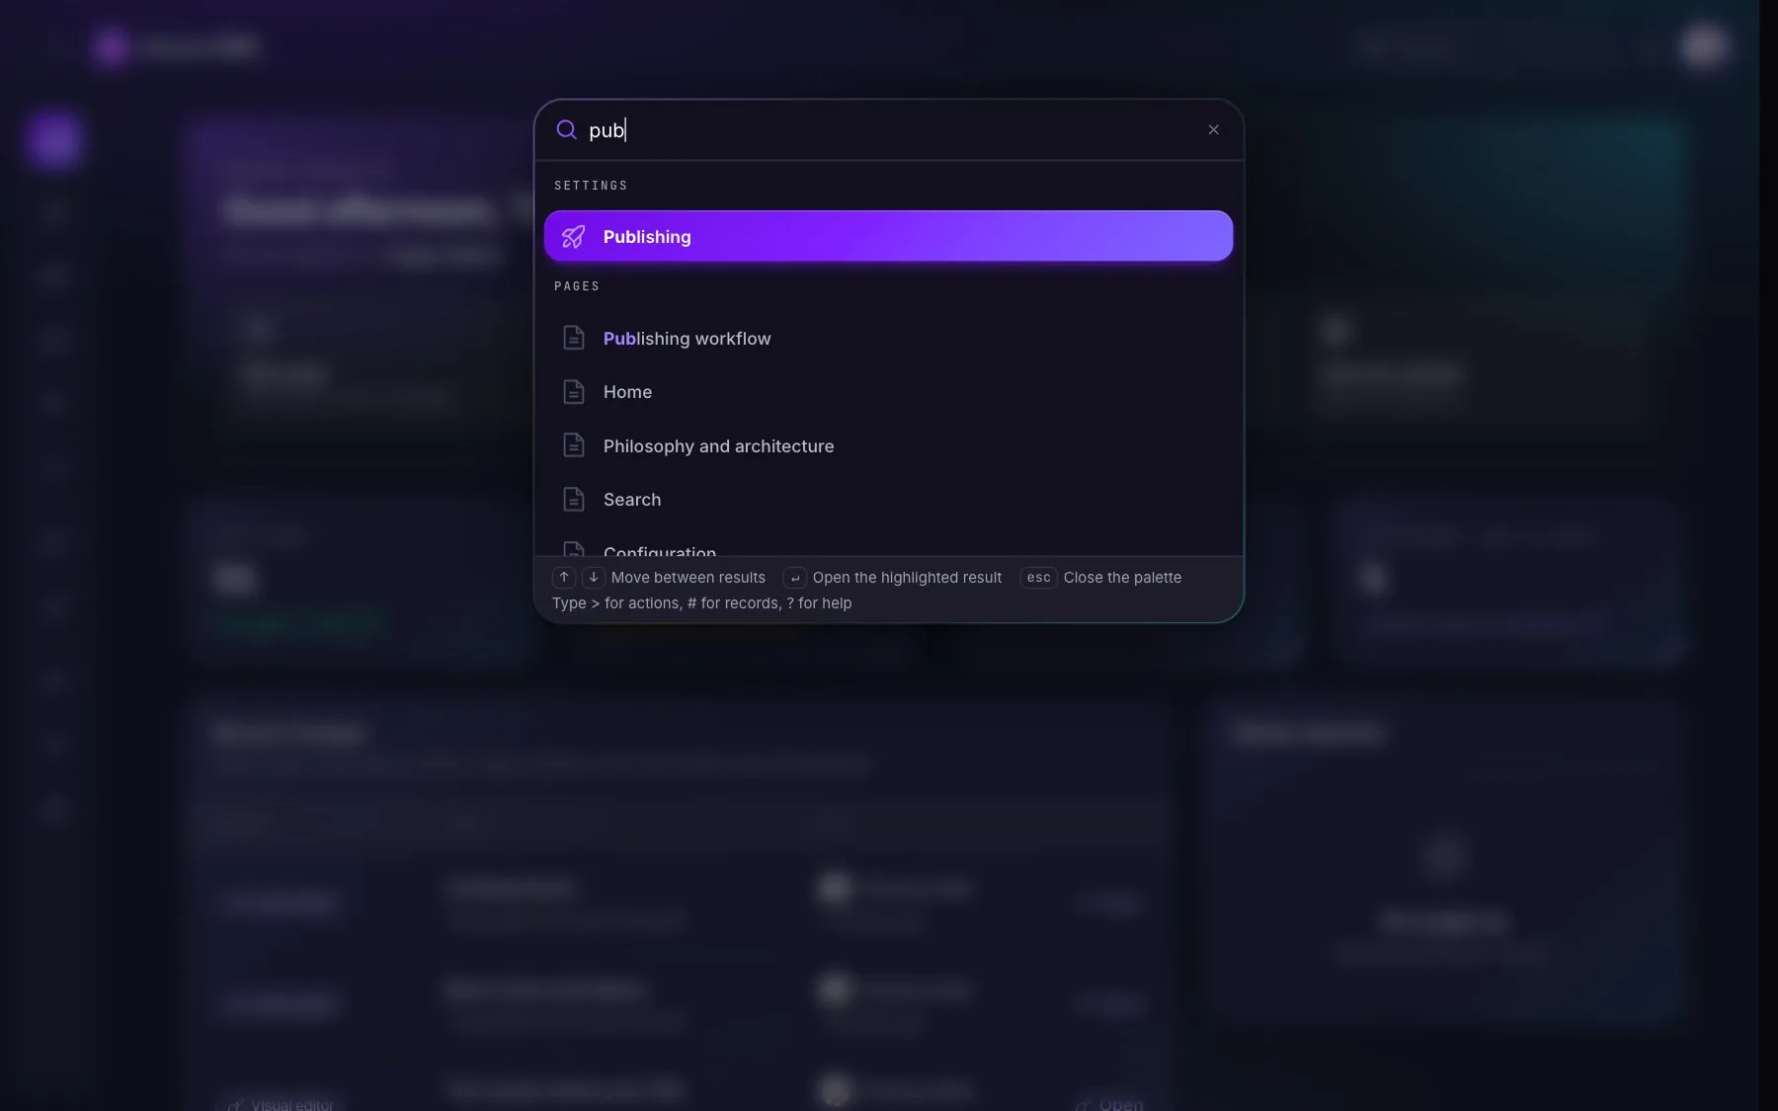
Task: Click the up arrow key hint
Action: (564, 578)
